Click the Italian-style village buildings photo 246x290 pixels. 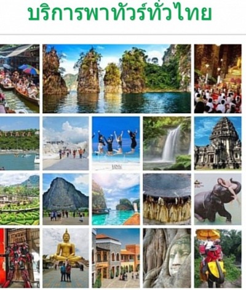[x=116, y=258]
